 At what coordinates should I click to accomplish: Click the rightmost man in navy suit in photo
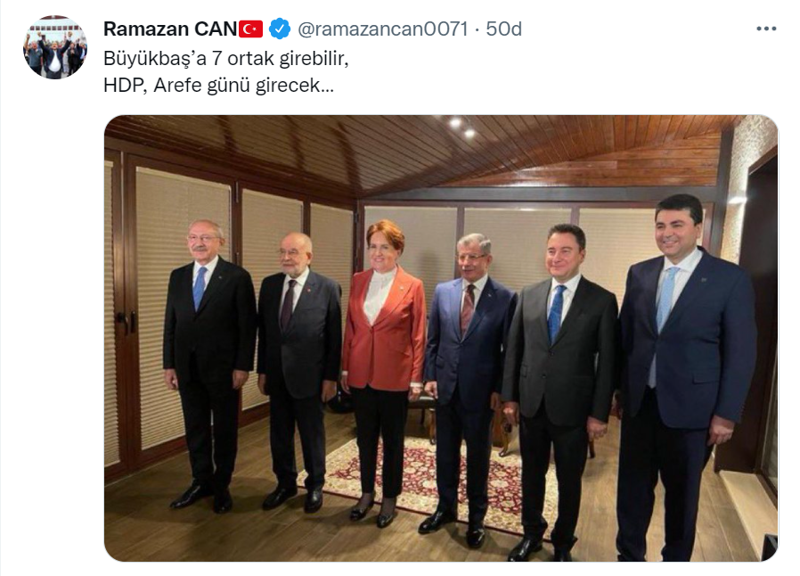tap(686, 378)
